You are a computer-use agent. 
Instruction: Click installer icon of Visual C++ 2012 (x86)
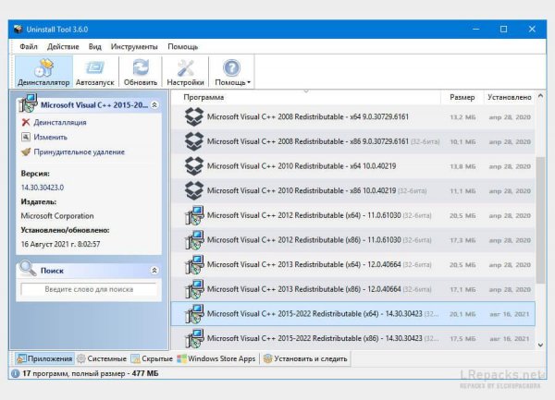tap(194, 240)
